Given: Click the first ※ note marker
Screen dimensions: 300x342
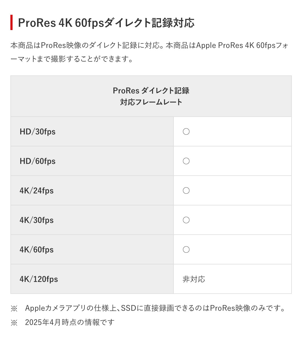Looking at the screenshot, I should 14,308.
